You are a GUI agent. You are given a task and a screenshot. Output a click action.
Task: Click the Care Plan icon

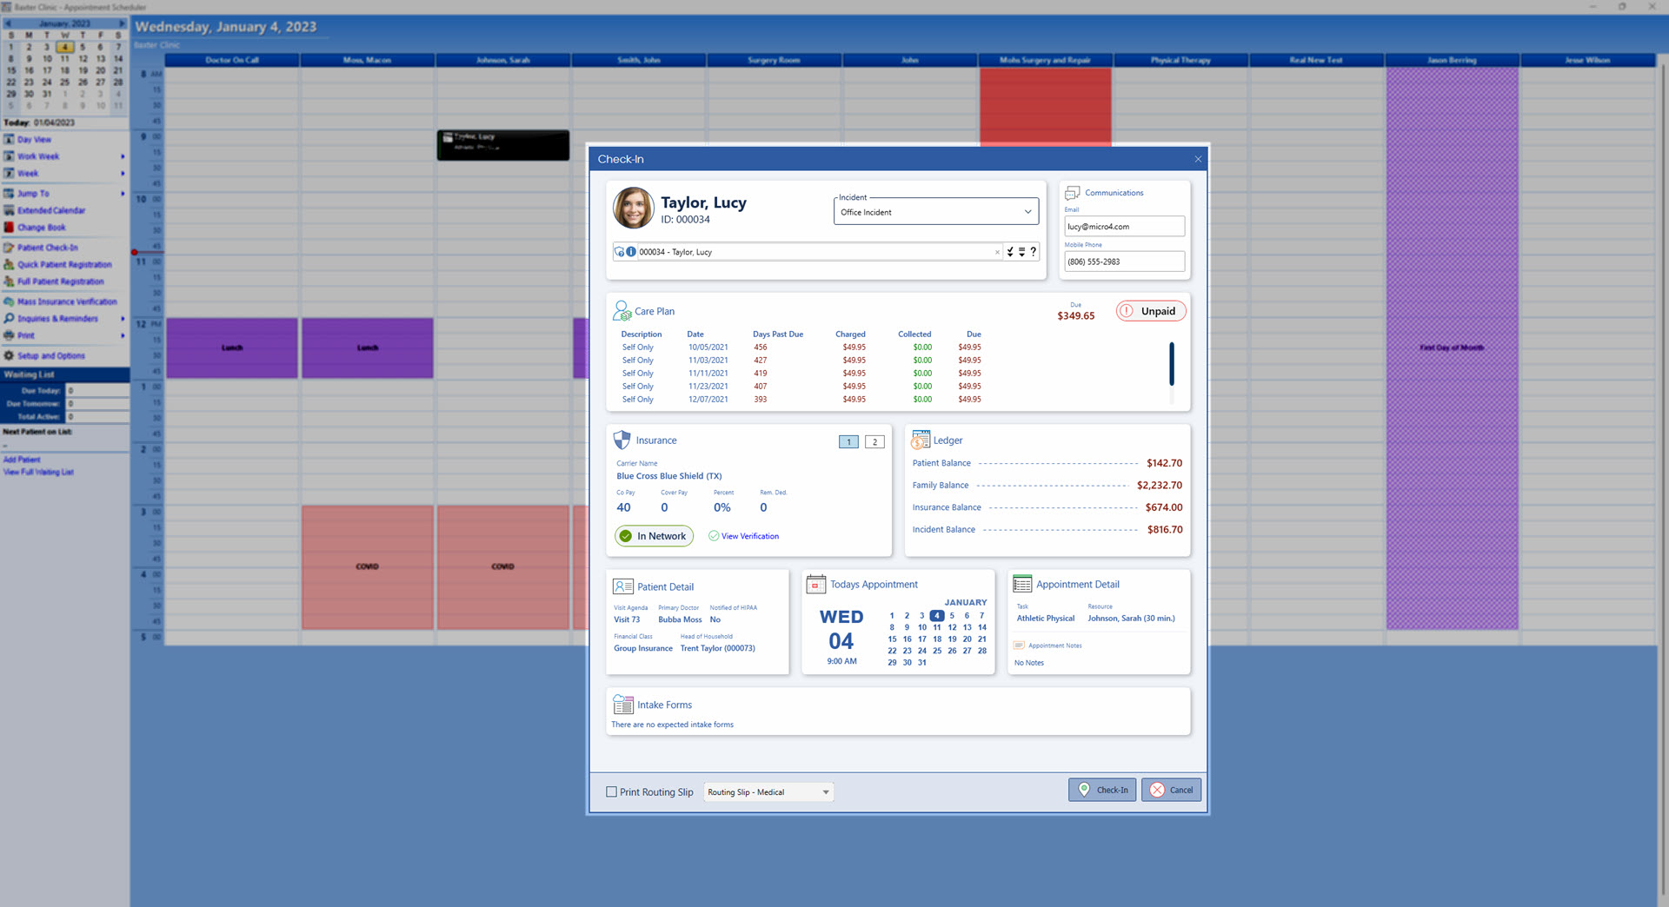coord(622,311)
